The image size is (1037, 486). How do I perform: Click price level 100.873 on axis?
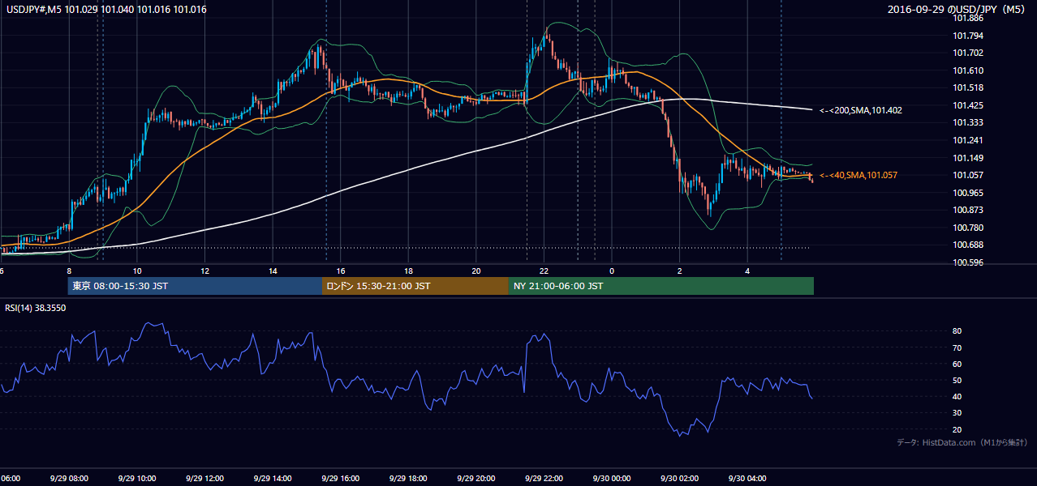[x=968, y=210]
